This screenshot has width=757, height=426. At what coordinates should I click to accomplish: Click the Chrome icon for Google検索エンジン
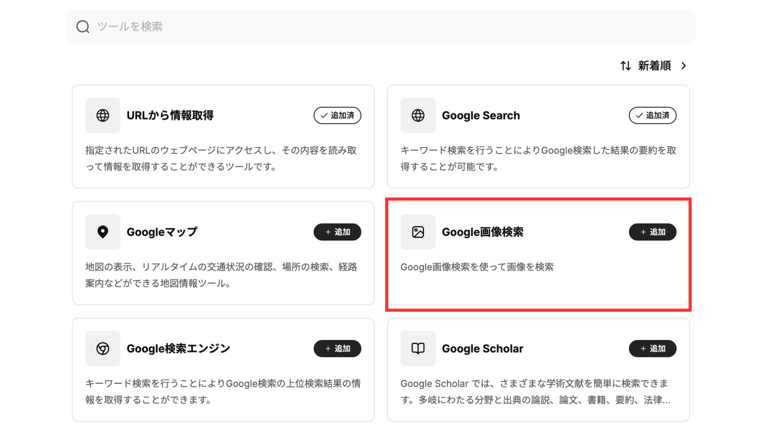(103, 349)
